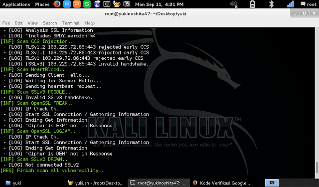The width and height of the screenshot is (319, 187).
Task: Click the '[INF] Scan OpenSSL FREAK..' line
Action: coord(36,103)
